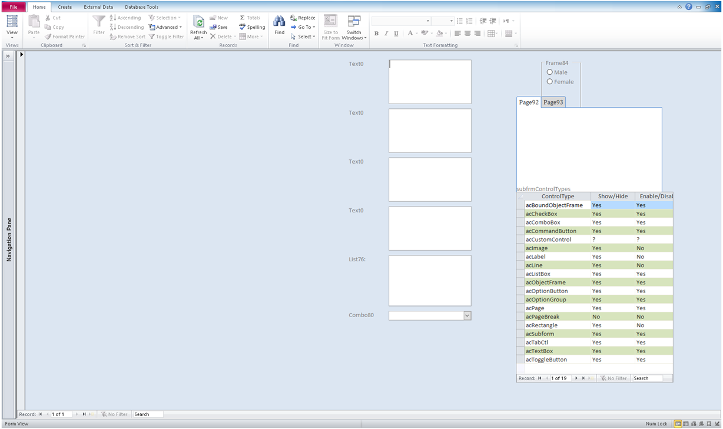Viewport: 723px width, 429px height.
Task: Toggle Bold text formatting
Action: coord(376,34)
